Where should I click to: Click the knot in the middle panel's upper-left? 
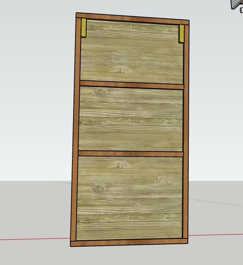[101, 92]
